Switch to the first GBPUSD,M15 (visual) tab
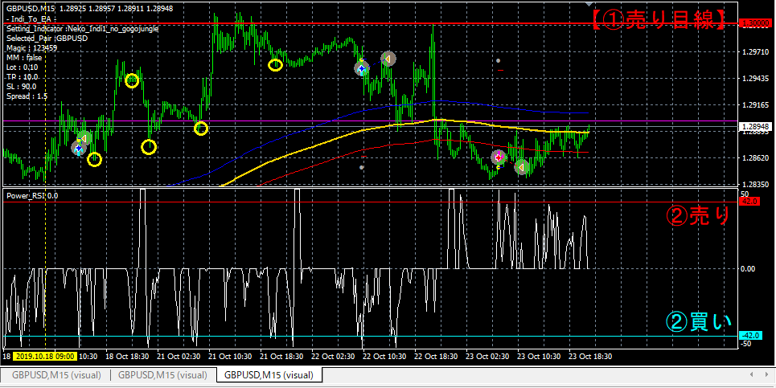 (56, 375)
